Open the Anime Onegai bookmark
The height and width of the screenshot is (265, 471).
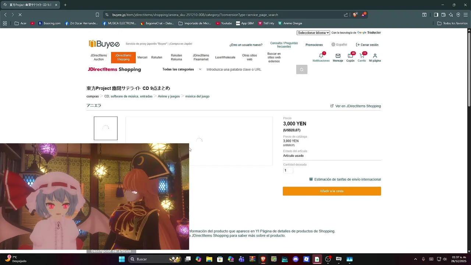[x=290, y=23]
